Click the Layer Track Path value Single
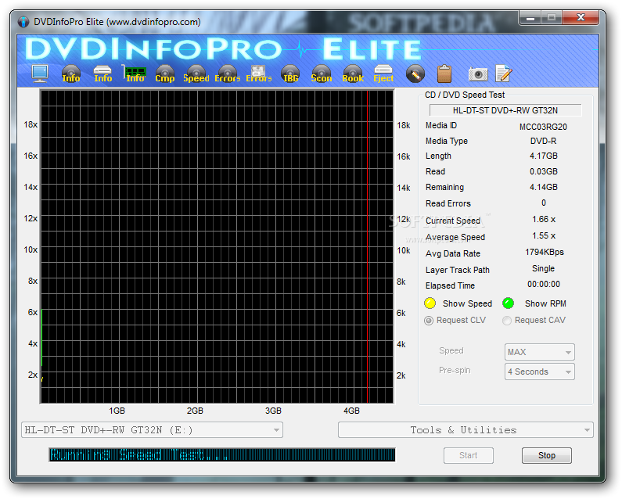622x499 pixels. pos(543,269)
